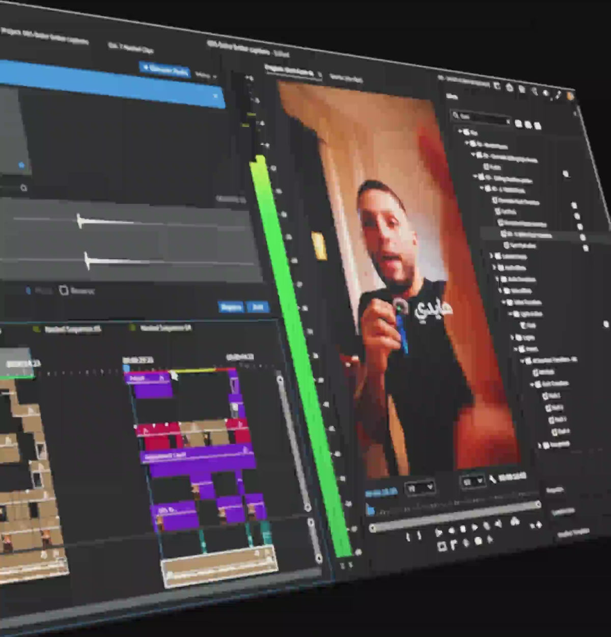Click the blue Generate button above waveform
Viewport: 611px width, 637px height.
pos(164,70)
